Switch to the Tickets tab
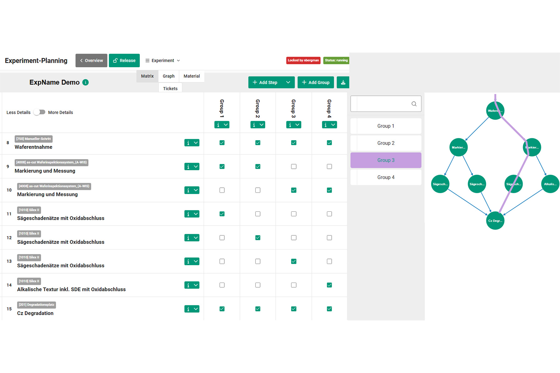Image resolution: width=560 pixels, height=373 pixels. pyautogui.click(x=170, y=88)
